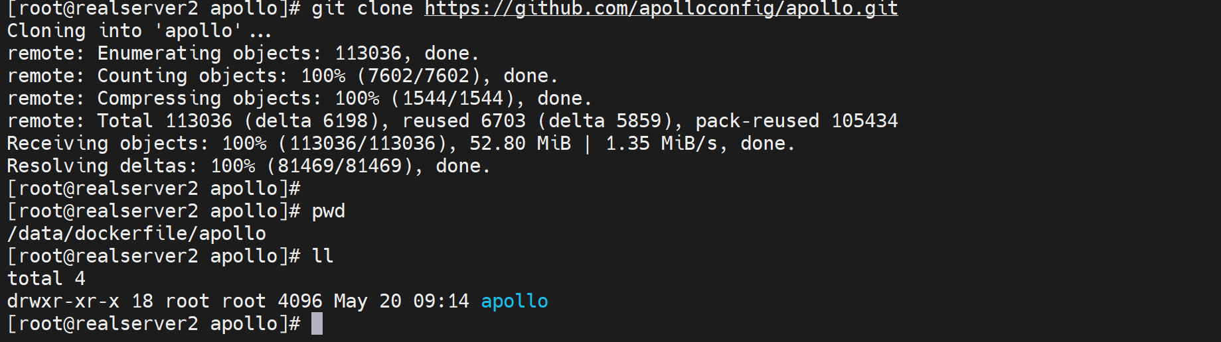Click the pwd command text
This screenshot has width=1221, height=342.
pyautogui.click(x=328, y=211)
